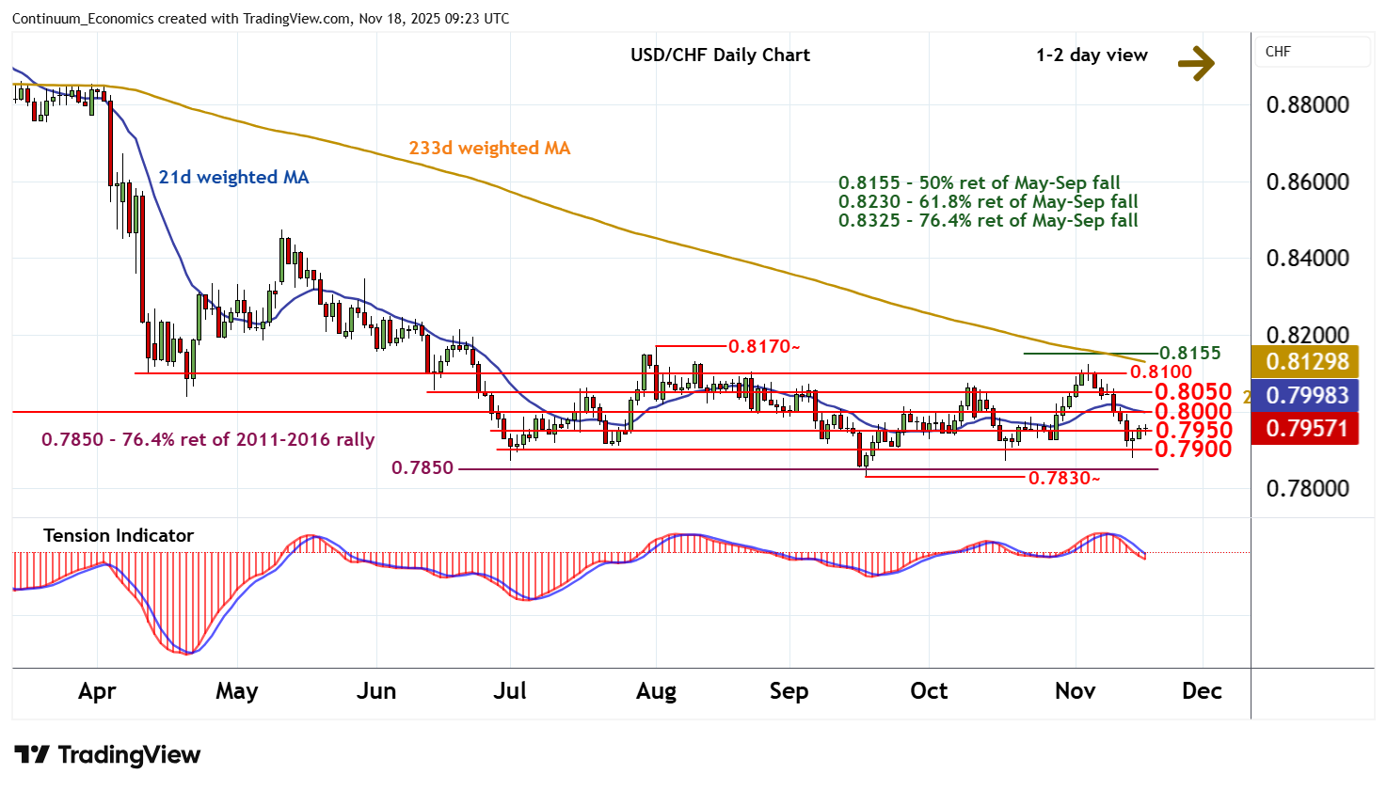
Task: Click the Continuum_Economics attribution header text
Action: (x=261, y=19)
